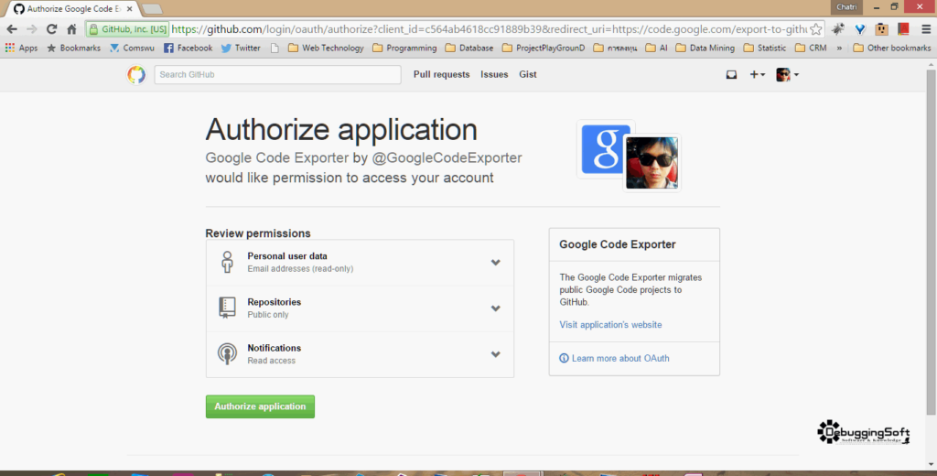This screenshot has width=937, height=476.
Task: Open the notifications inbox icon
Action: tap(731, 75)
